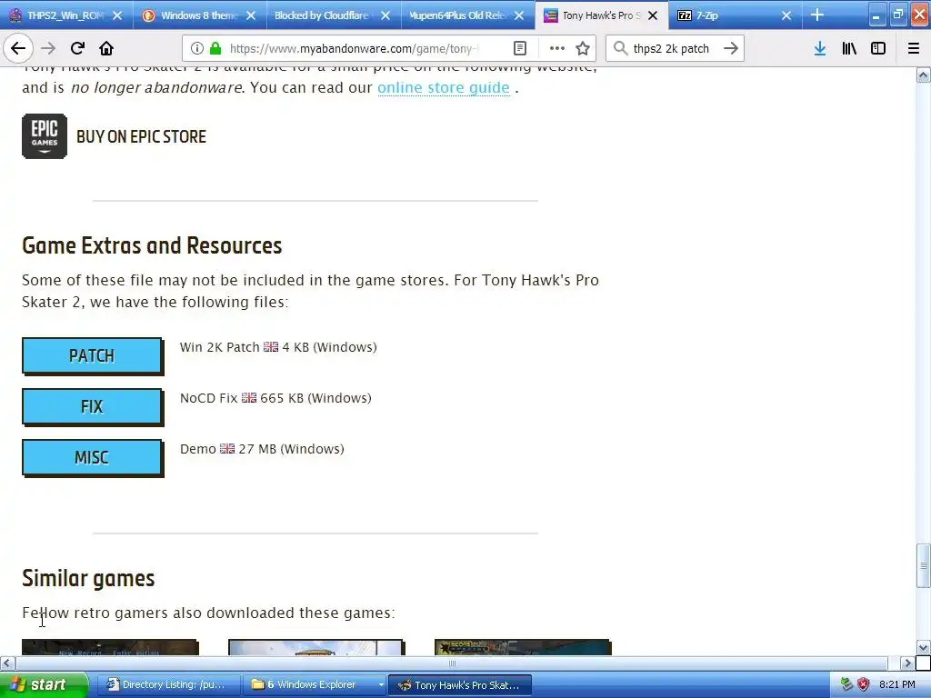Open page actions three-dot menu
The height and width of the screenshot is (698, 931).
coord(557,48)
